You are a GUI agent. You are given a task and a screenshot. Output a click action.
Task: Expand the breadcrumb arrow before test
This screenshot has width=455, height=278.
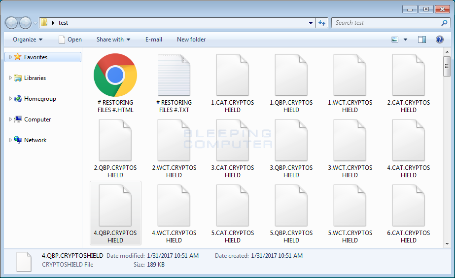pos(53,23)
